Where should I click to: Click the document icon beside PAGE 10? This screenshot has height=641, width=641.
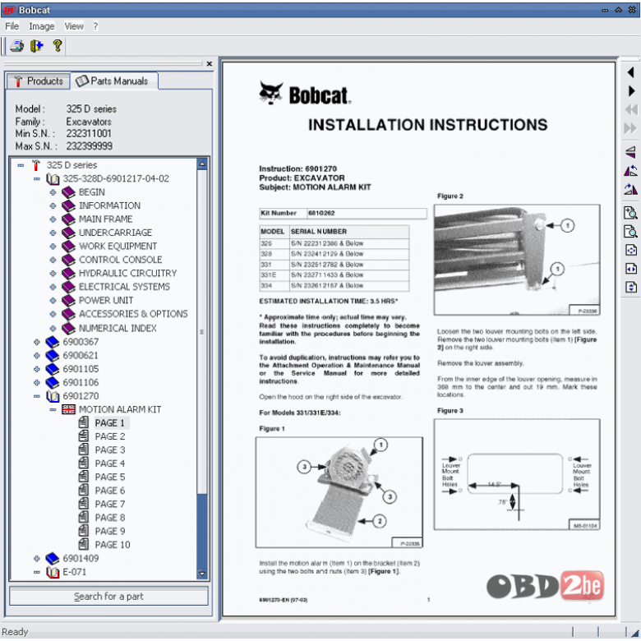pyautogui.click(x=83, y=544)
